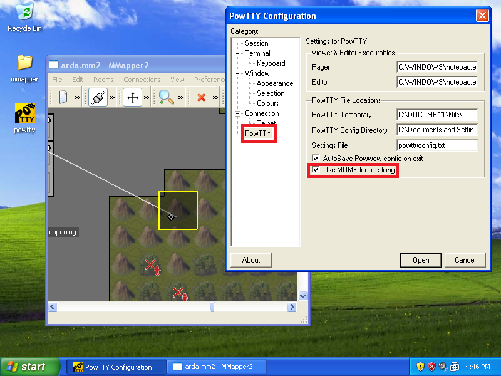Expand overflow chevron after new document icon
The height and width of the screenshot is (376, 501).
77,97
